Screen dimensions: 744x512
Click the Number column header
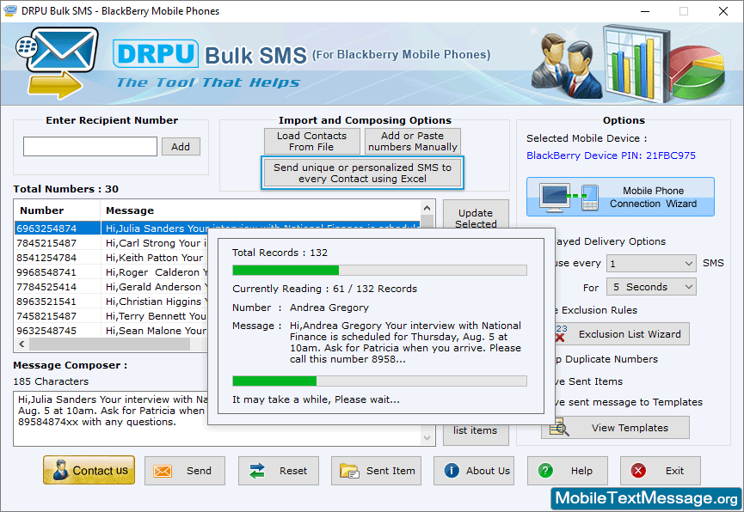57,210
